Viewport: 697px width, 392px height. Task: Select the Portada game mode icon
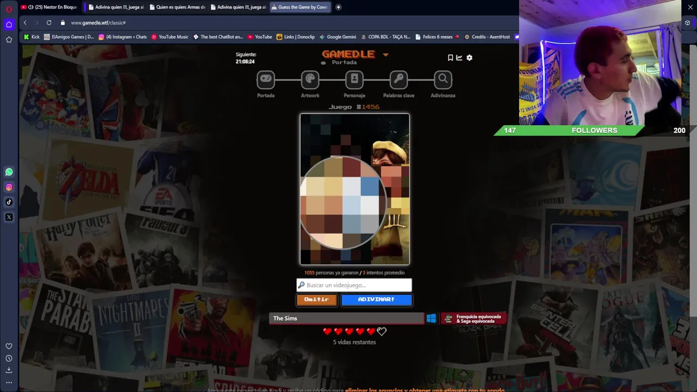(x=266, y=79)
